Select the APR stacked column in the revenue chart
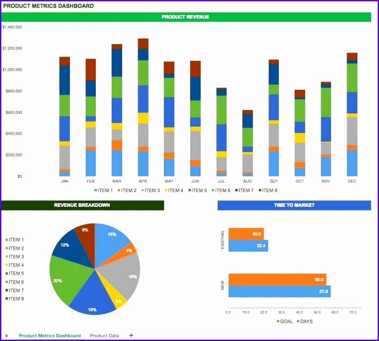 pos(143,108)
